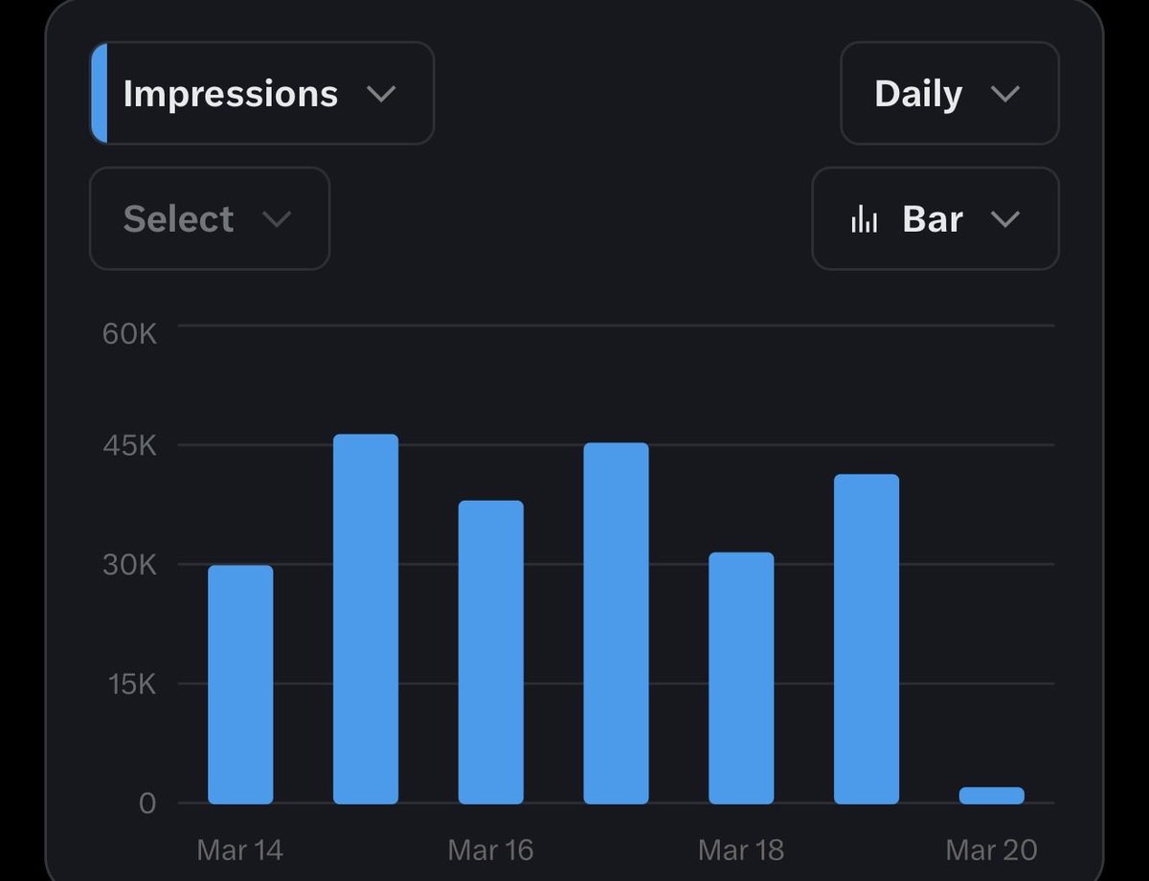Click the chevron next to Select

(277, 219)
